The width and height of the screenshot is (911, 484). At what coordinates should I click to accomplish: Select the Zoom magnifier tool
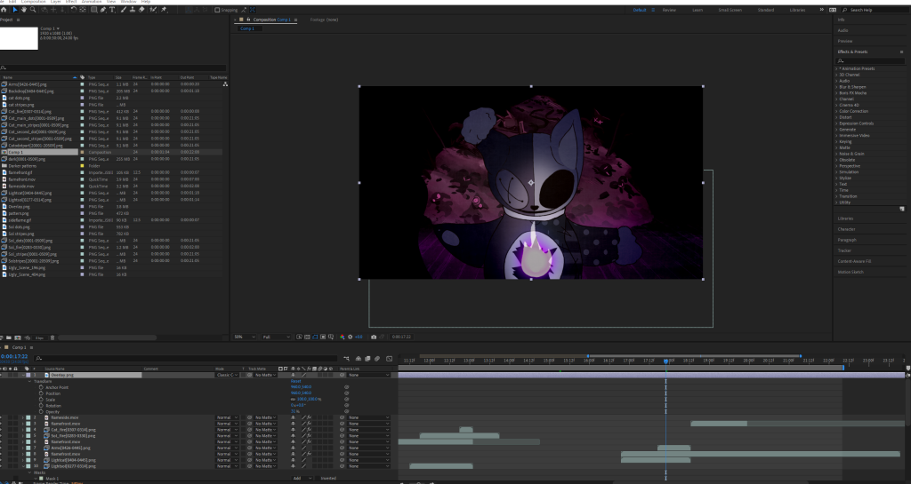pos(33,10)
